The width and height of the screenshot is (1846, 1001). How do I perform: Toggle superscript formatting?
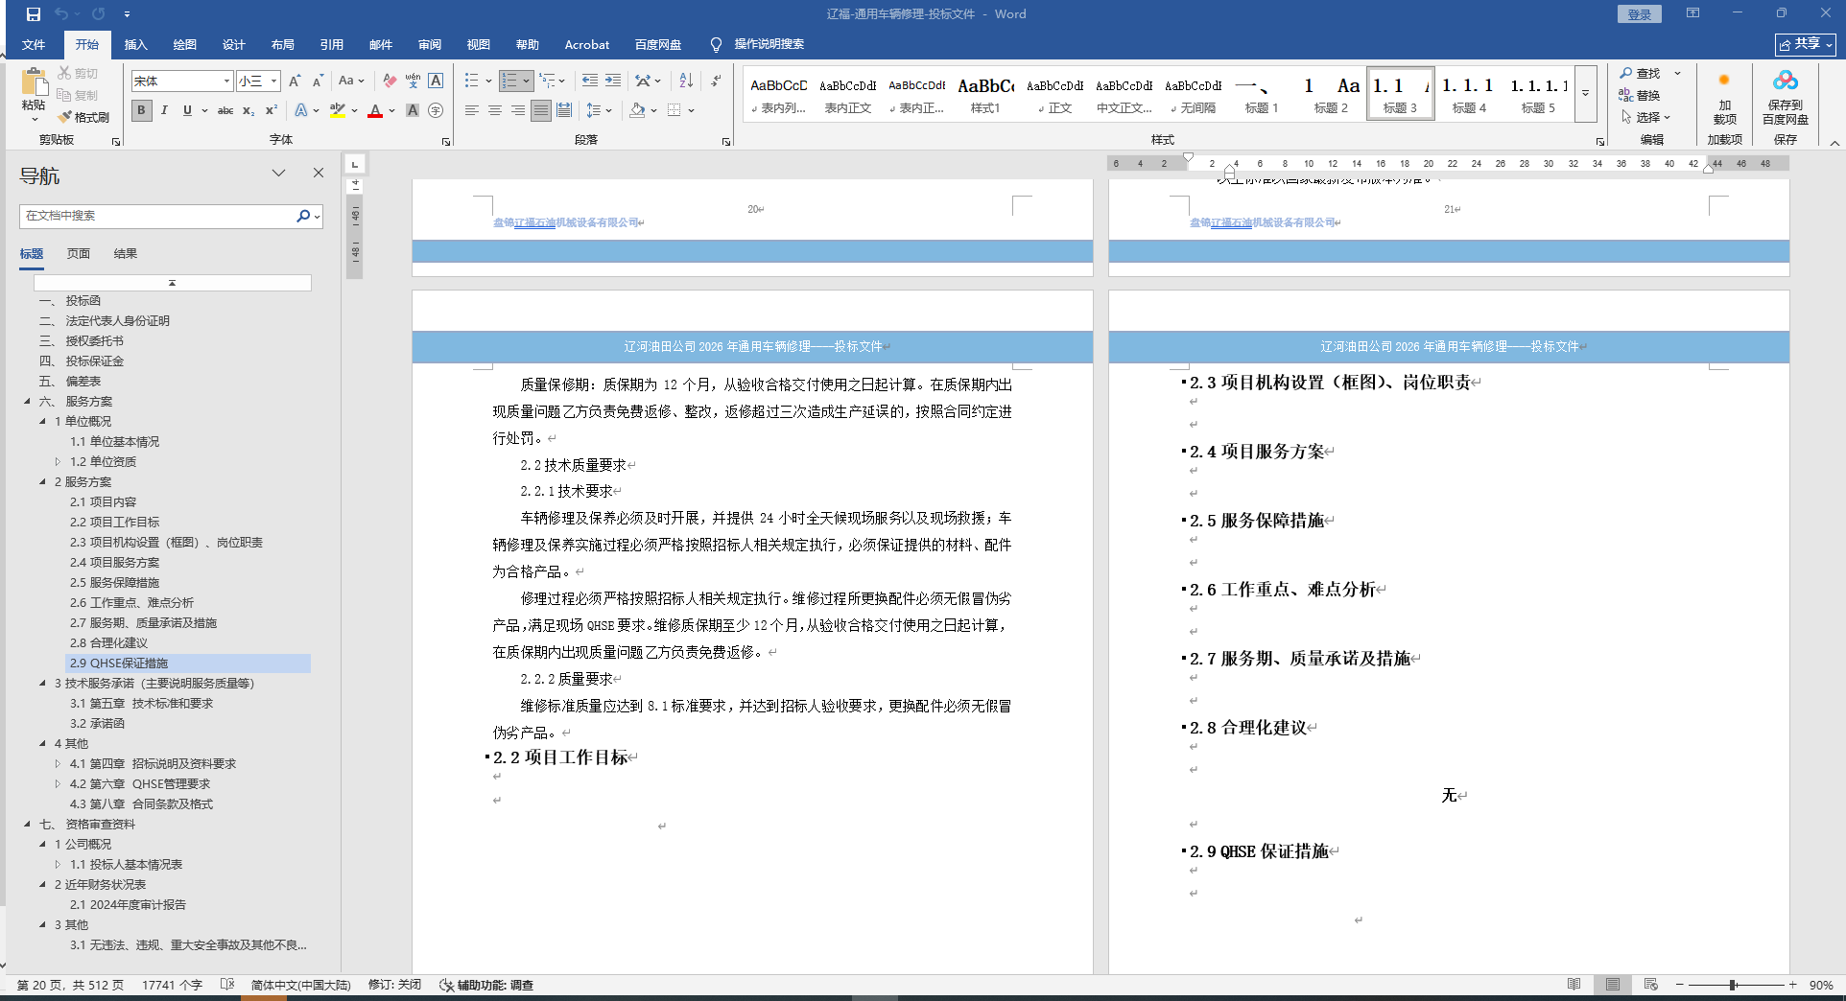coord(272,110)
